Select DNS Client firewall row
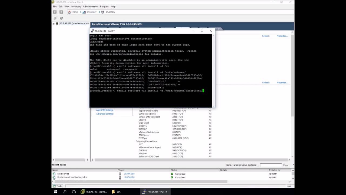The width and height of the screenshot is (346, 195). (x=176, y=123)
